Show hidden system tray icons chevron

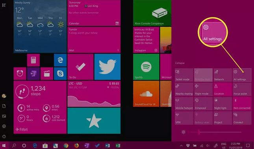[x=181, y=145]
